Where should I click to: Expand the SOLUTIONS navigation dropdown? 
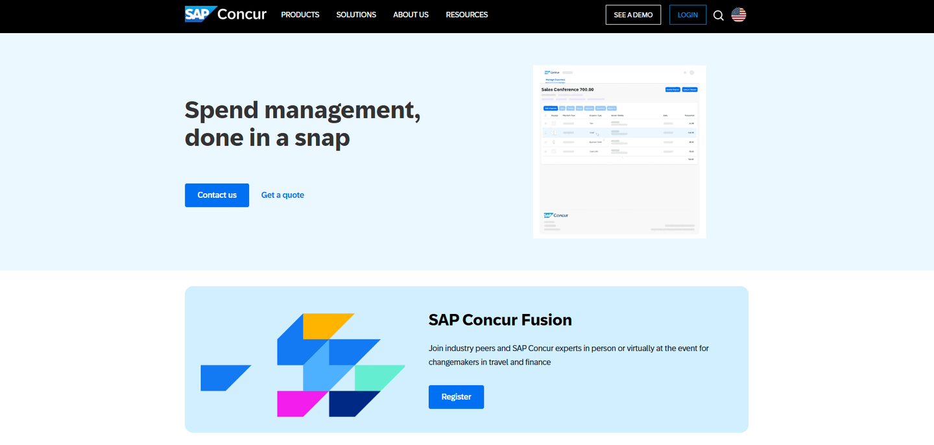pos(355,14)
